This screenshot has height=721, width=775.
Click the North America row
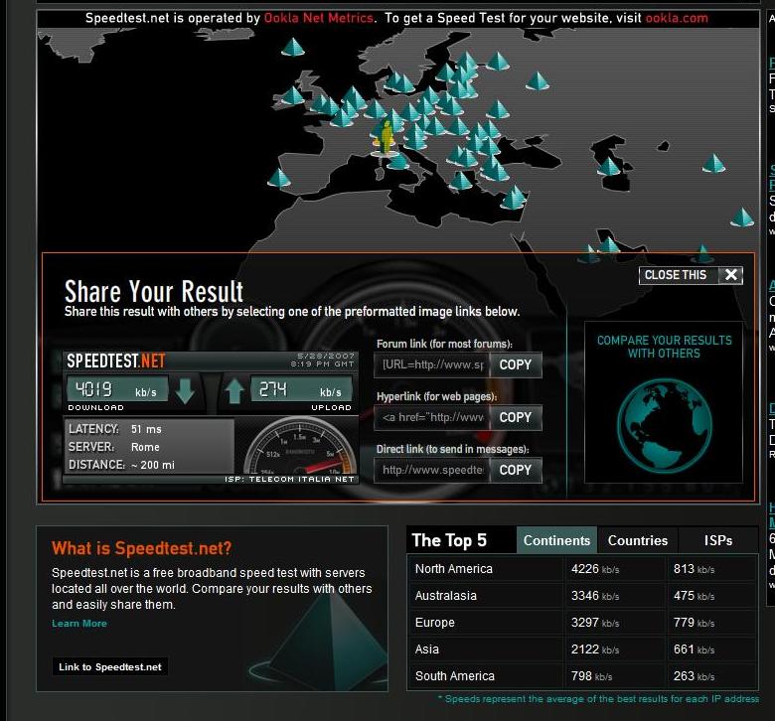click(x=582, y=569)
